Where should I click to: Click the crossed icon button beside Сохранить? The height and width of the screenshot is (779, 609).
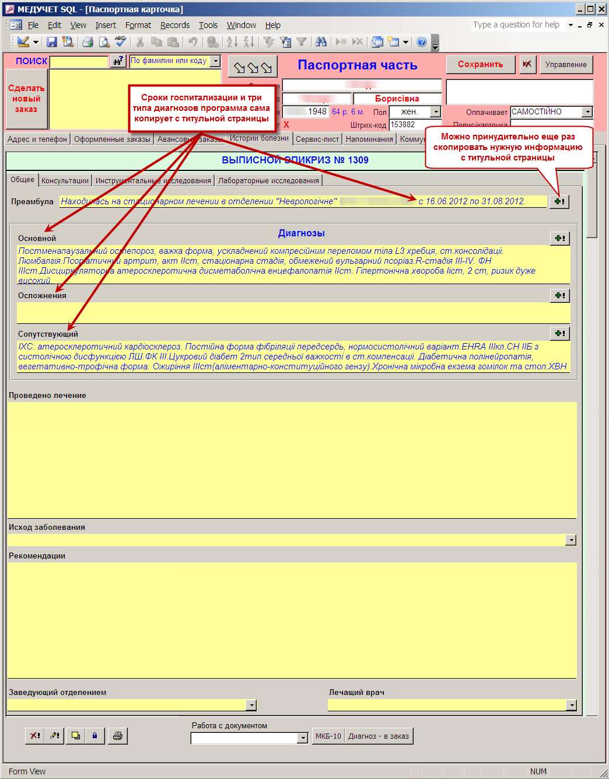527,64
